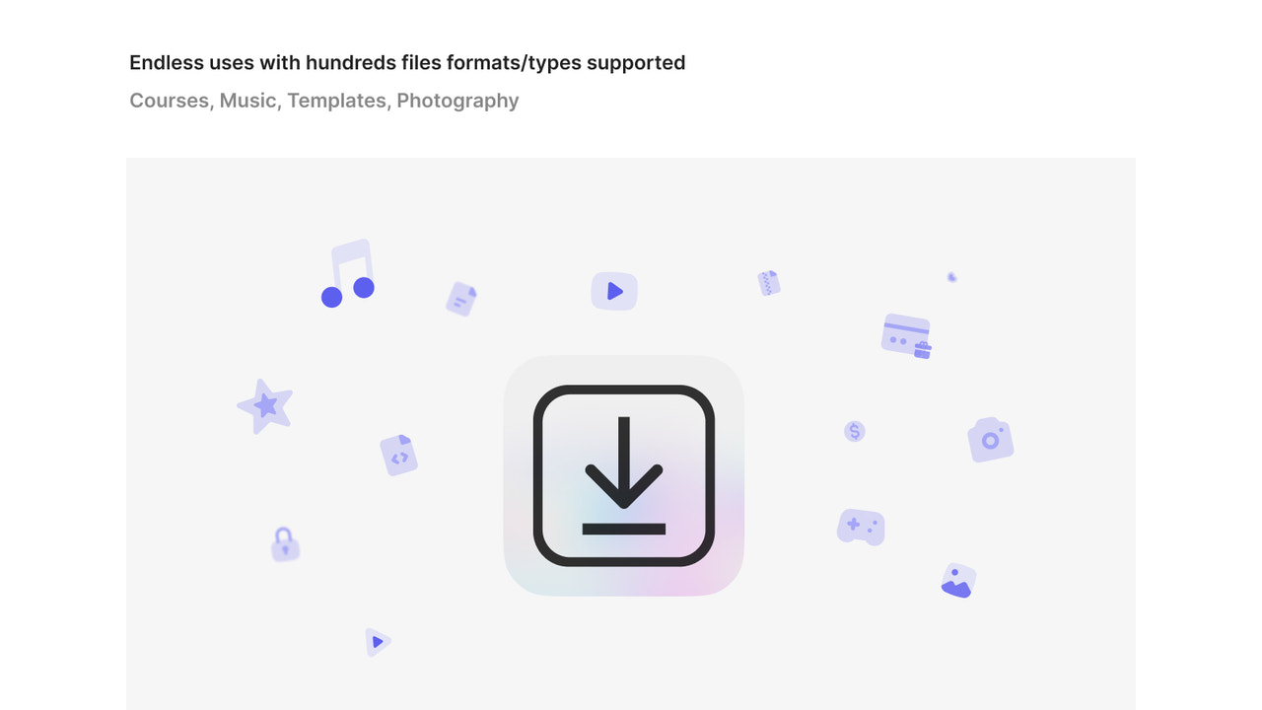This screenshot has height=710, width=1262.
Task: Select the camera icon
Action: [x=991, y=440]
